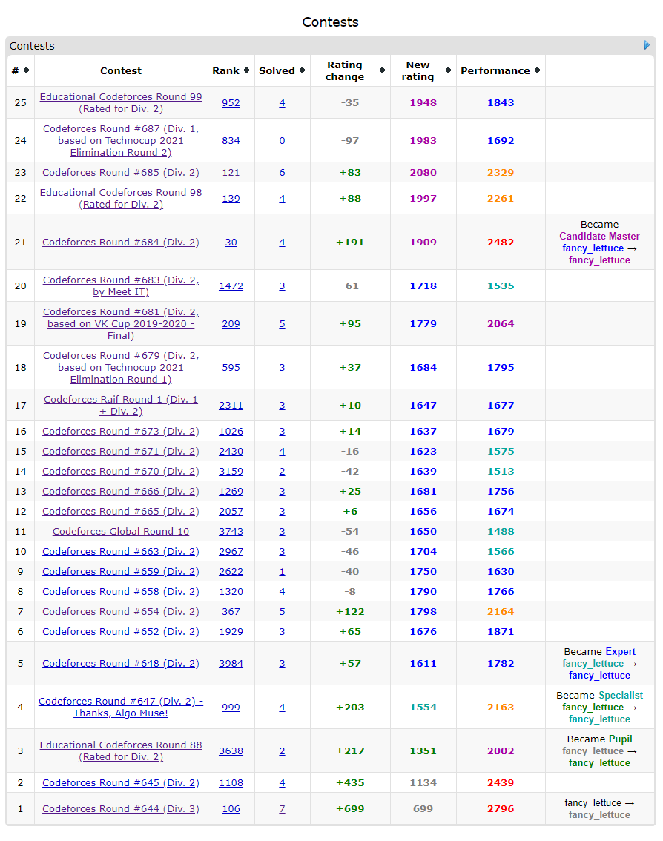Open Educational Codeforces Round 98 link
Image resolution: width=663 pixels, height=841 pixels.
pyautogui.click(x=121, y=198)
